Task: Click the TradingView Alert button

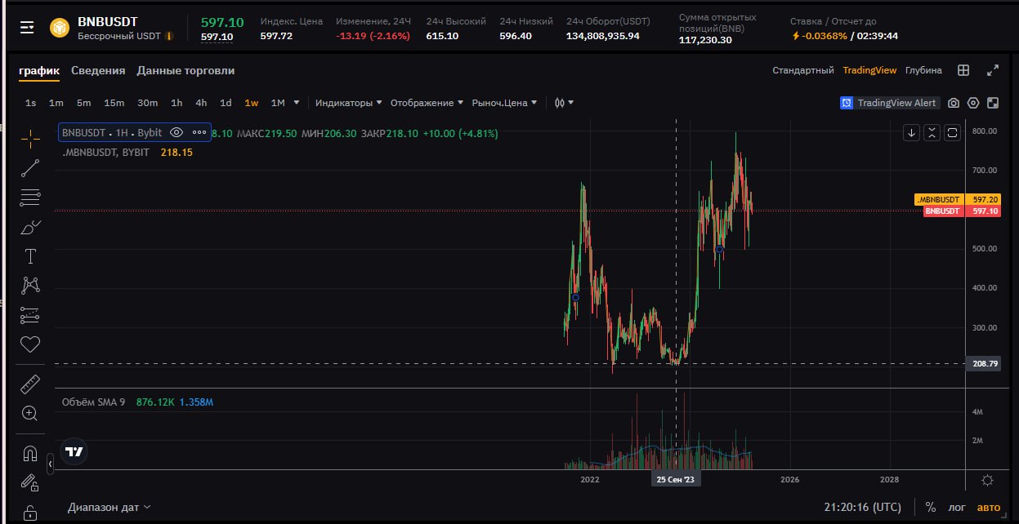Action: [x=888, y=103]
